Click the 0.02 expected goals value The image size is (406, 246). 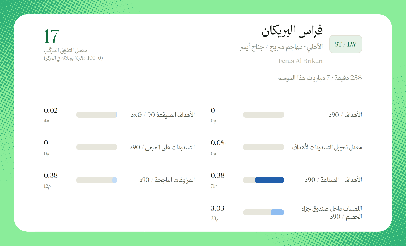coord(51,110)
